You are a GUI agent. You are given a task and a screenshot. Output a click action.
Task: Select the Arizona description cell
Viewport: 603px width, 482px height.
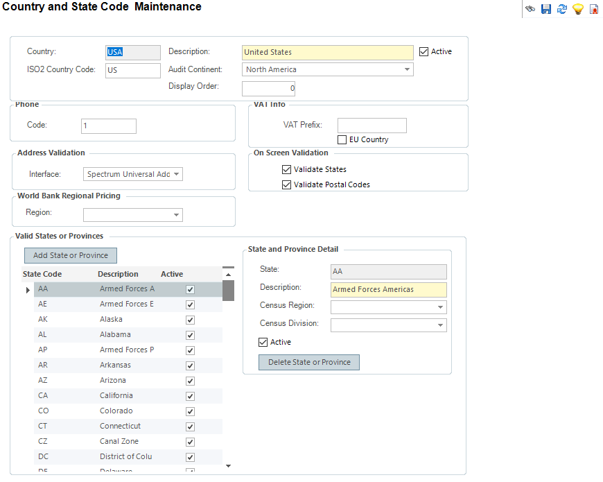113,381
